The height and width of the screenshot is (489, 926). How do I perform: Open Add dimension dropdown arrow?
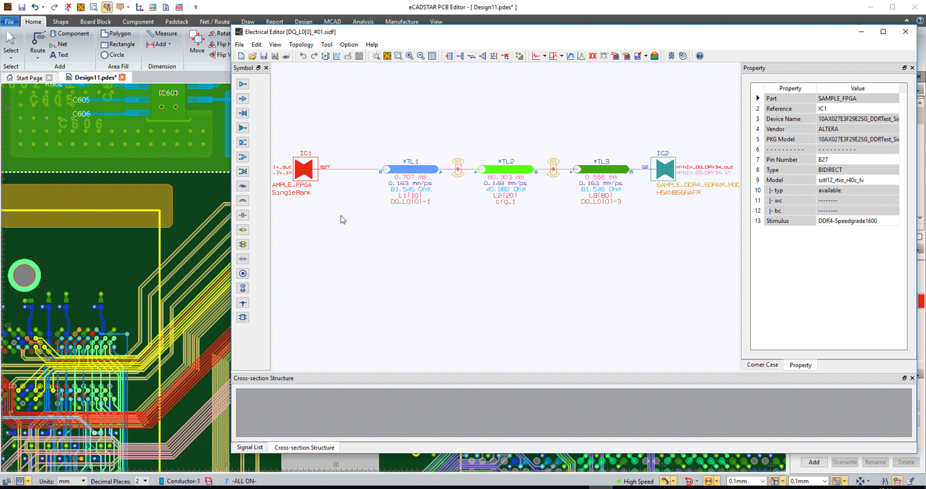(x=170, y=44)
